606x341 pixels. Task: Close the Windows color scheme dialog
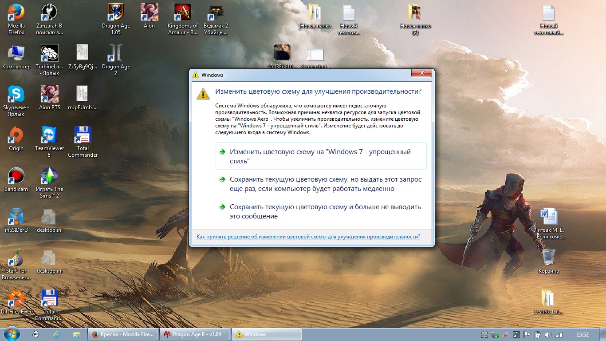[x=421, y=73]
